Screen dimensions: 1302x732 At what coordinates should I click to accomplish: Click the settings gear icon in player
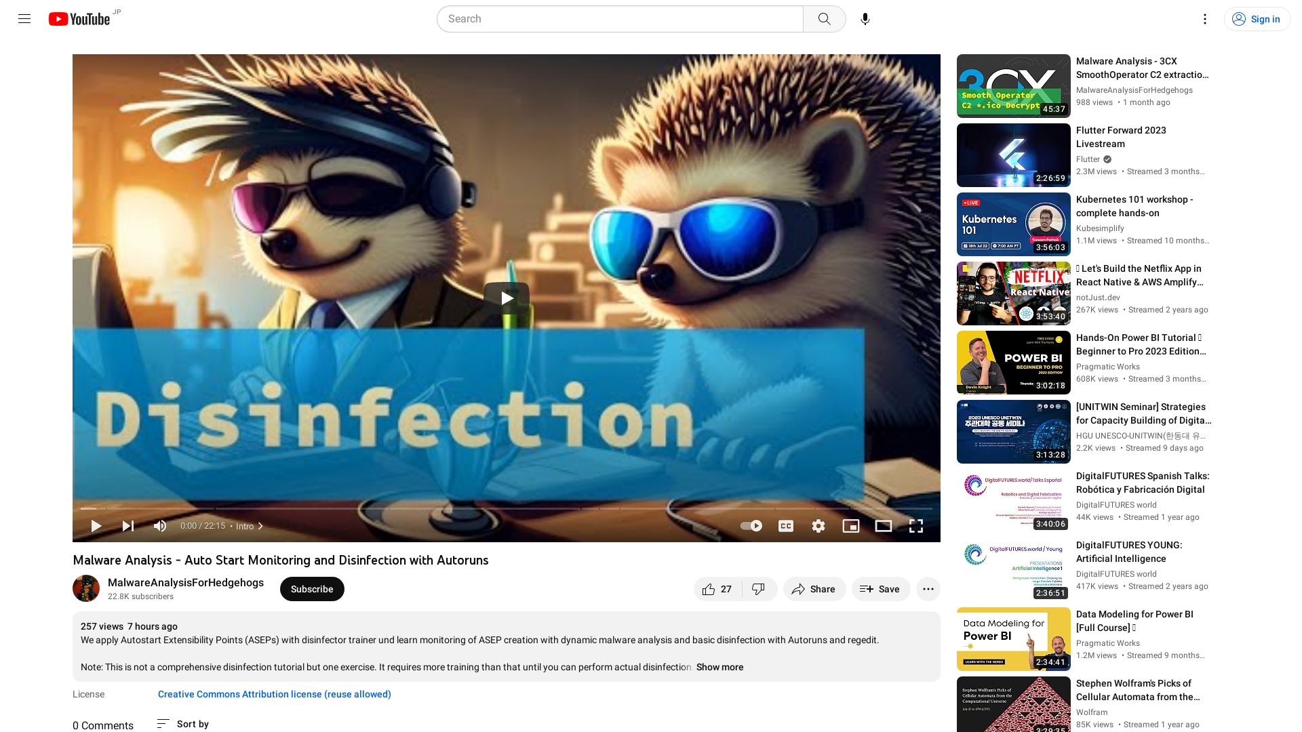[x=818, y=525]
